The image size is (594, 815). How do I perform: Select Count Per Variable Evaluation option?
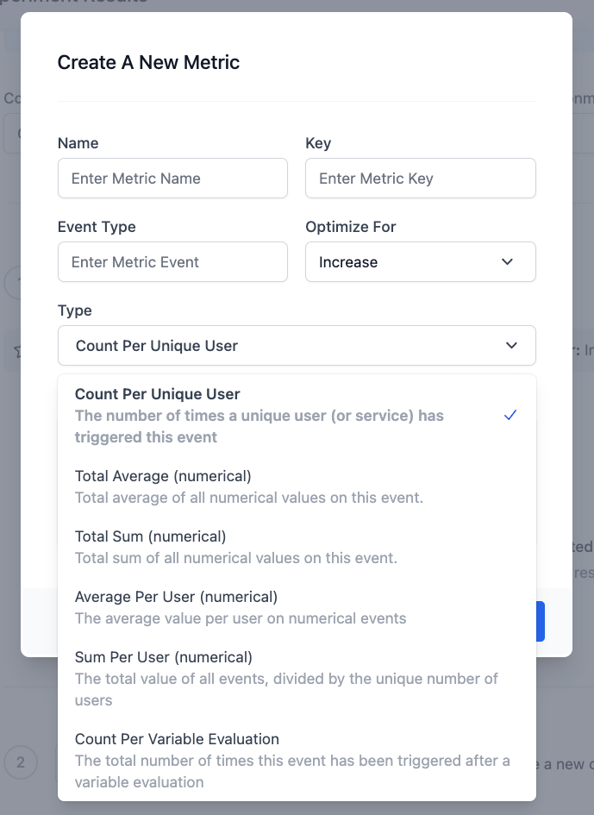[x=177, y=739]
